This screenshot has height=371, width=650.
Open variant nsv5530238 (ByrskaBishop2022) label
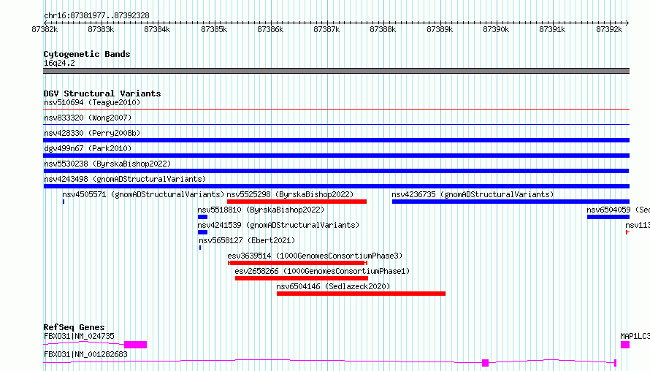click(x=107, y=164)
